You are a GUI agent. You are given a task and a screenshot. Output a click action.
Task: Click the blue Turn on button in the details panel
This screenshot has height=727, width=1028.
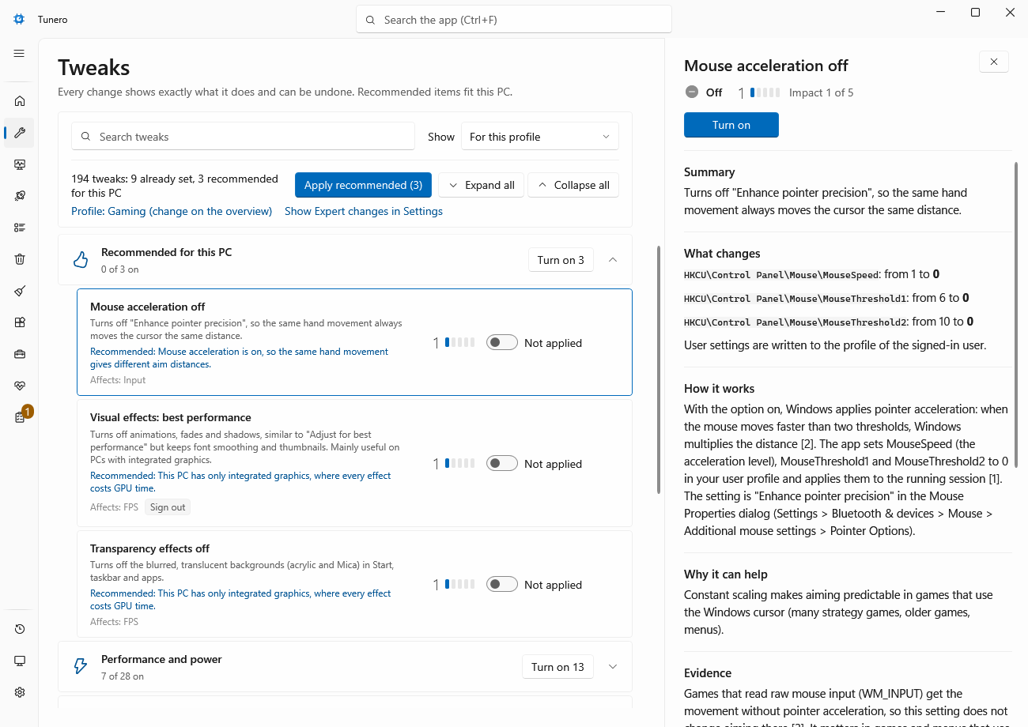point(731,125)
